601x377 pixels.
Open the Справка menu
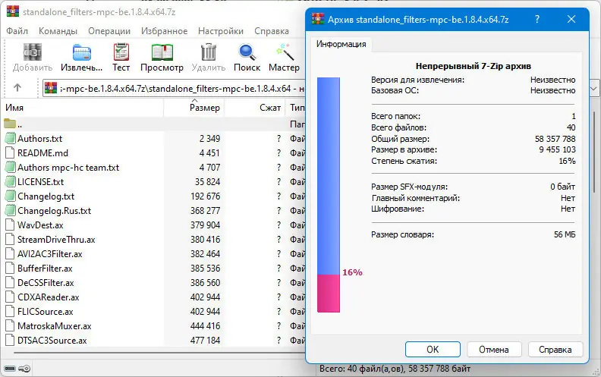point(272,31)
